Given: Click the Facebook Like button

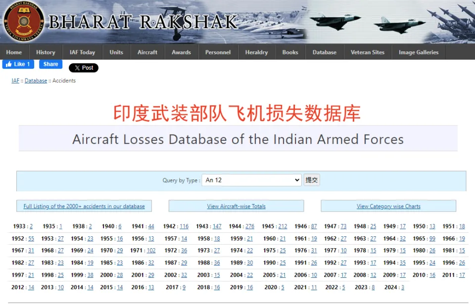Looking at the screenshot, I should [x=18, y=64].
